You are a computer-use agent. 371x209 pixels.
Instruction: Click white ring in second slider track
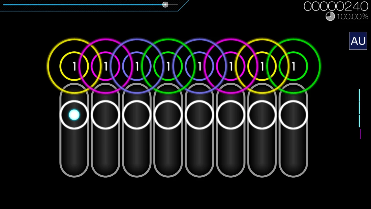106,115
